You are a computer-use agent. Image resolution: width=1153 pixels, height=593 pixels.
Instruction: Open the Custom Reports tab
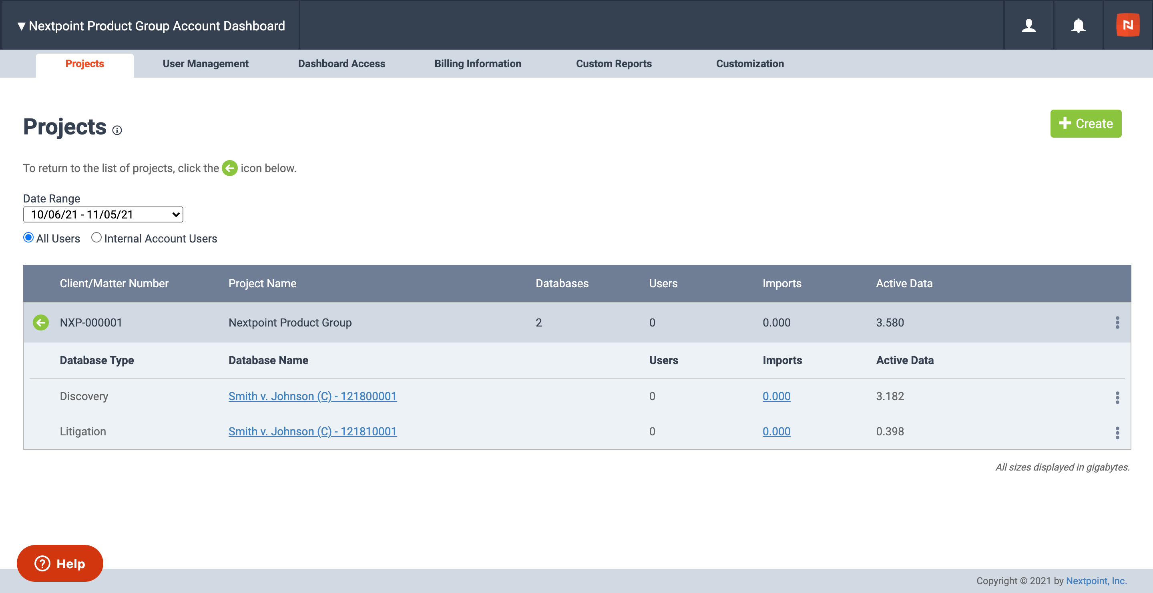pyautogui.click(x=614, y=64)
